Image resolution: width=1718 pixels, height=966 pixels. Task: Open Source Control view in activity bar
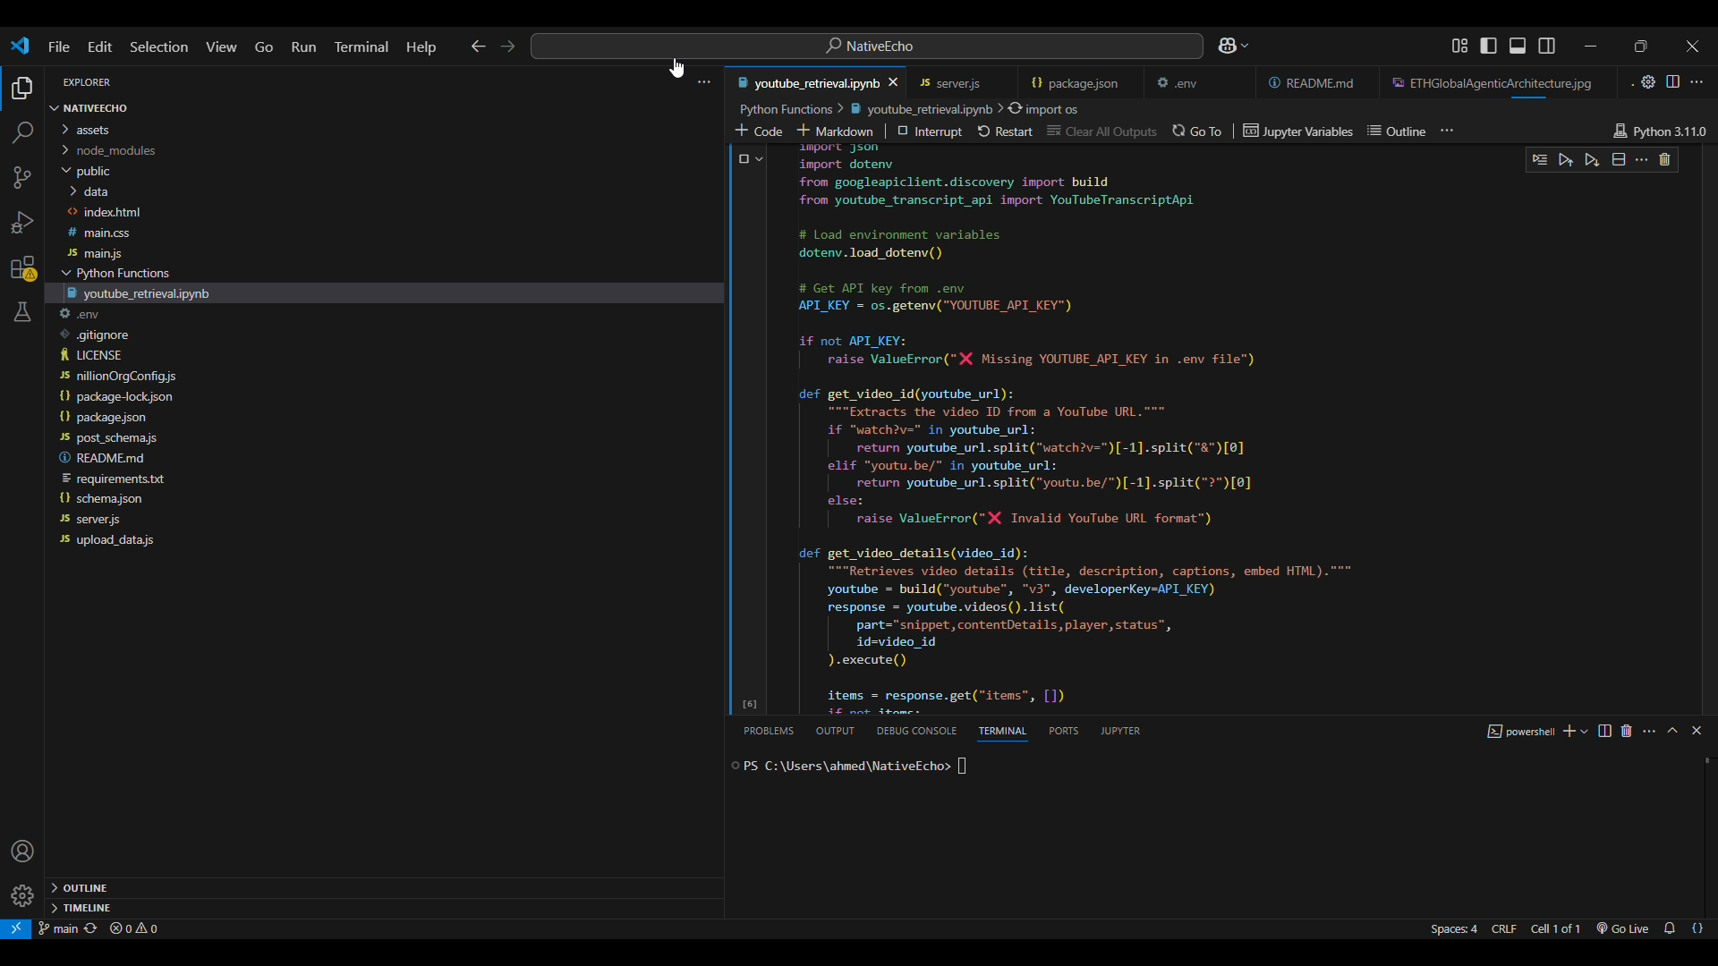(x=22, y=178)
